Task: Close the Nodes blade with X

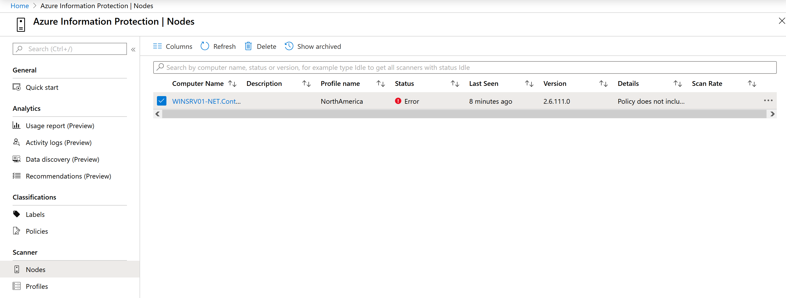Action: pos(782,21)
